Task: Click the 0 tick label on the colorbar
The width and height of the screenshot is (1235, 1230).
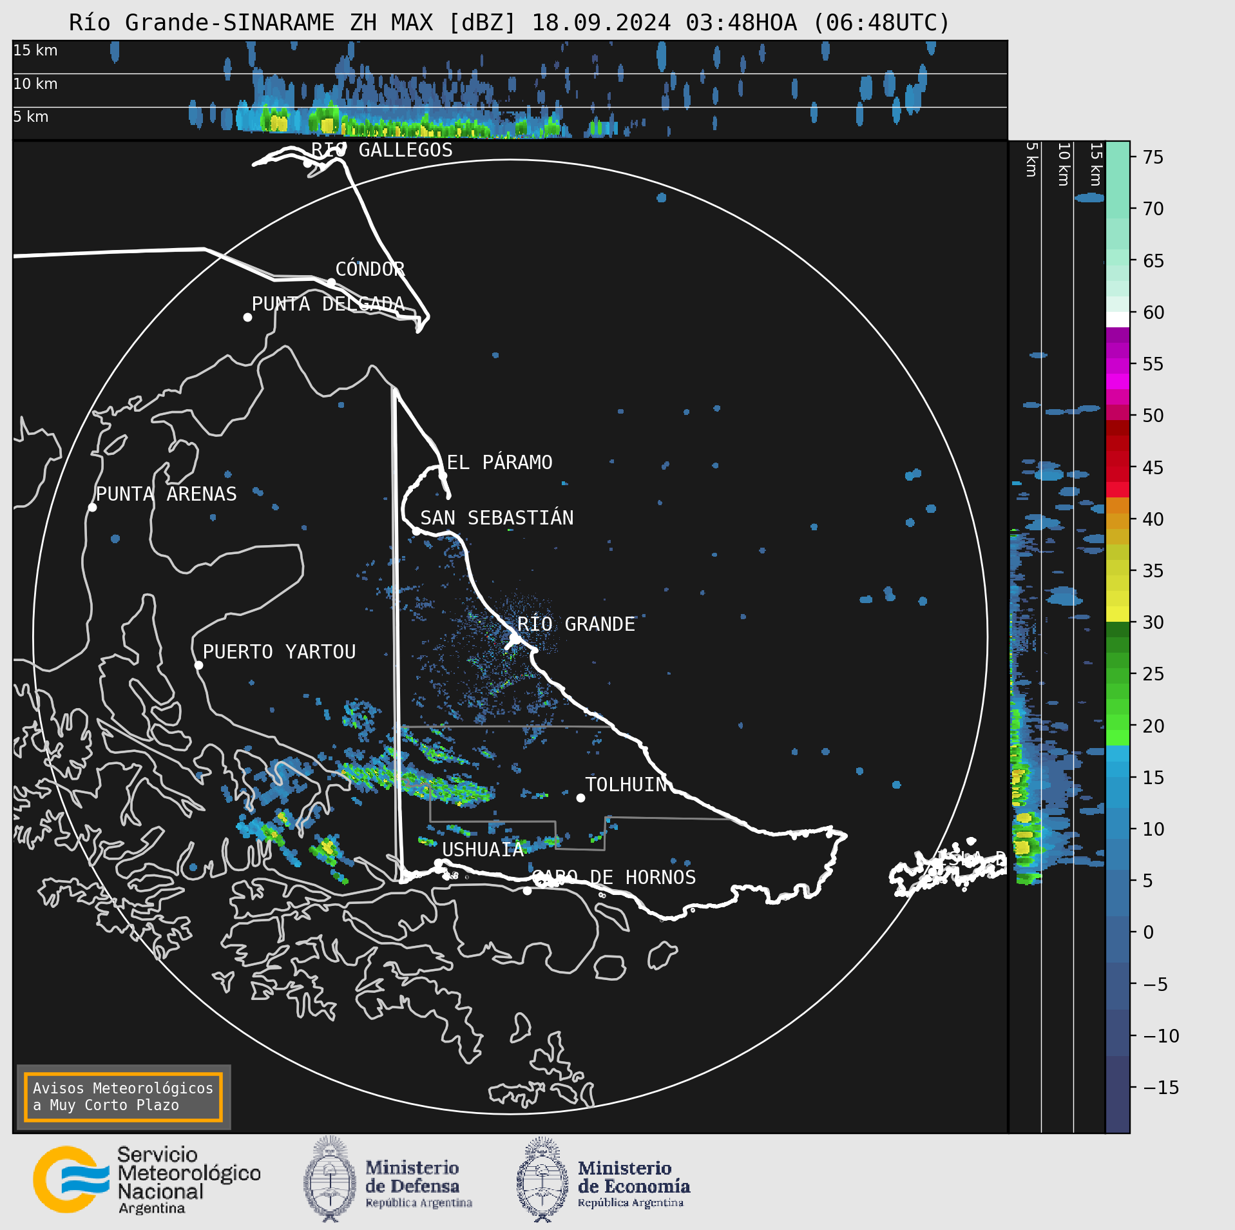Action: click(1148, 932)
